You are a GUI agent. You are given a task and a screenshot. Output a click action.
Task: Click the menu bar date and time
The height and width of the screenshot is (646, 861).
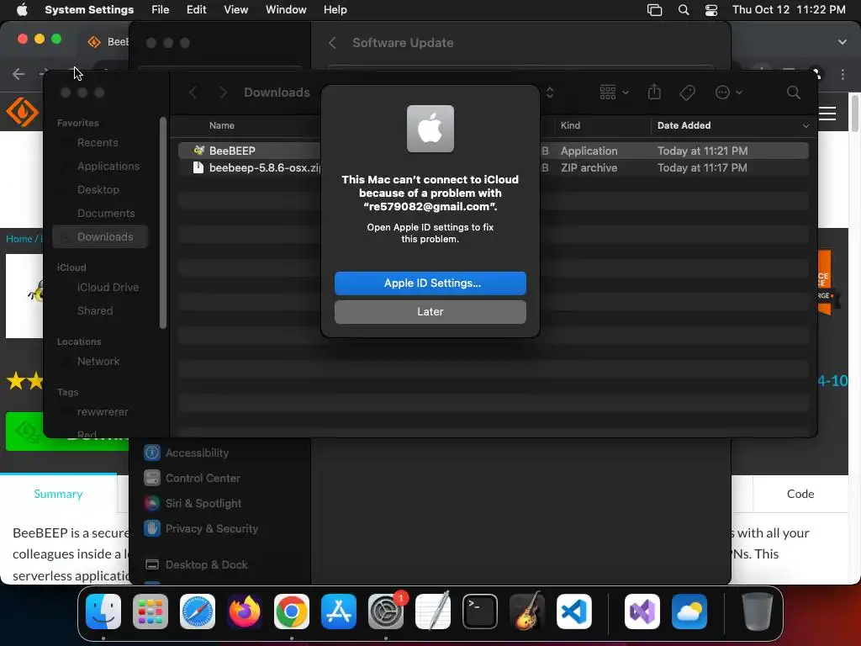point(789,10)
